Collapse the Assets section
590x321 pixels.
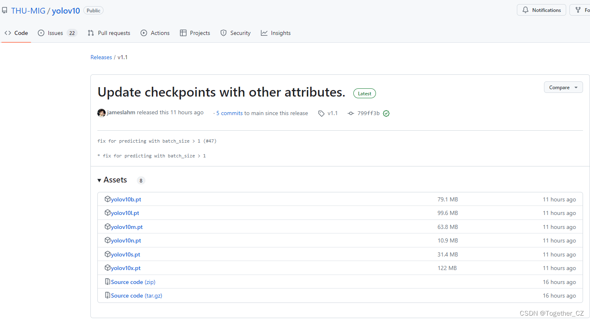tap(112, 180)
